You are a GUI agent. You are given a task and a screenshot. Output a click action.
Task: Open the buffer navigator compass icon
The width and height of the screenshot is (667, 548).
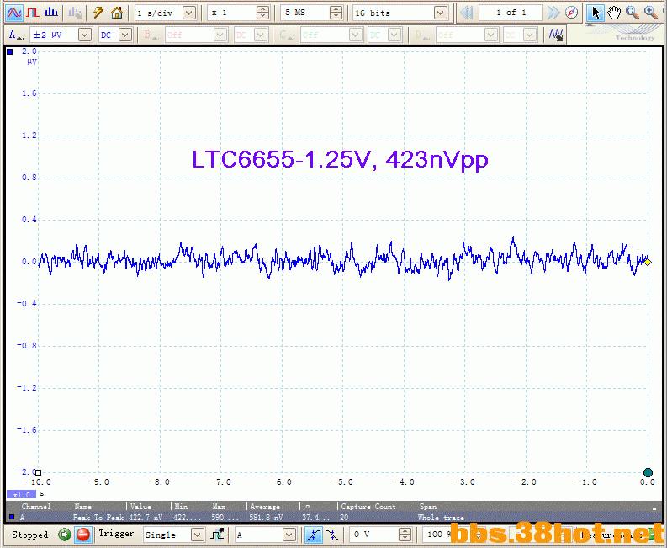click(571, 13)
